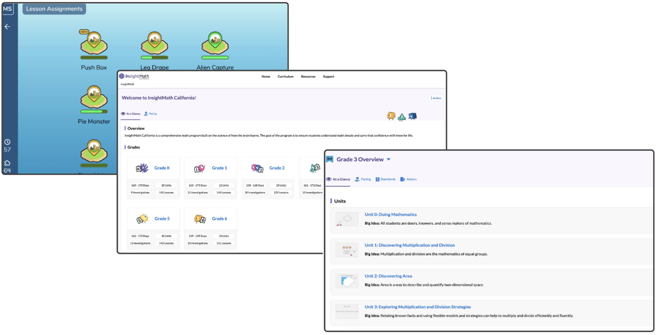
Task: Switch to Standards tab in Grade 3
Action: tap(385, 179)
